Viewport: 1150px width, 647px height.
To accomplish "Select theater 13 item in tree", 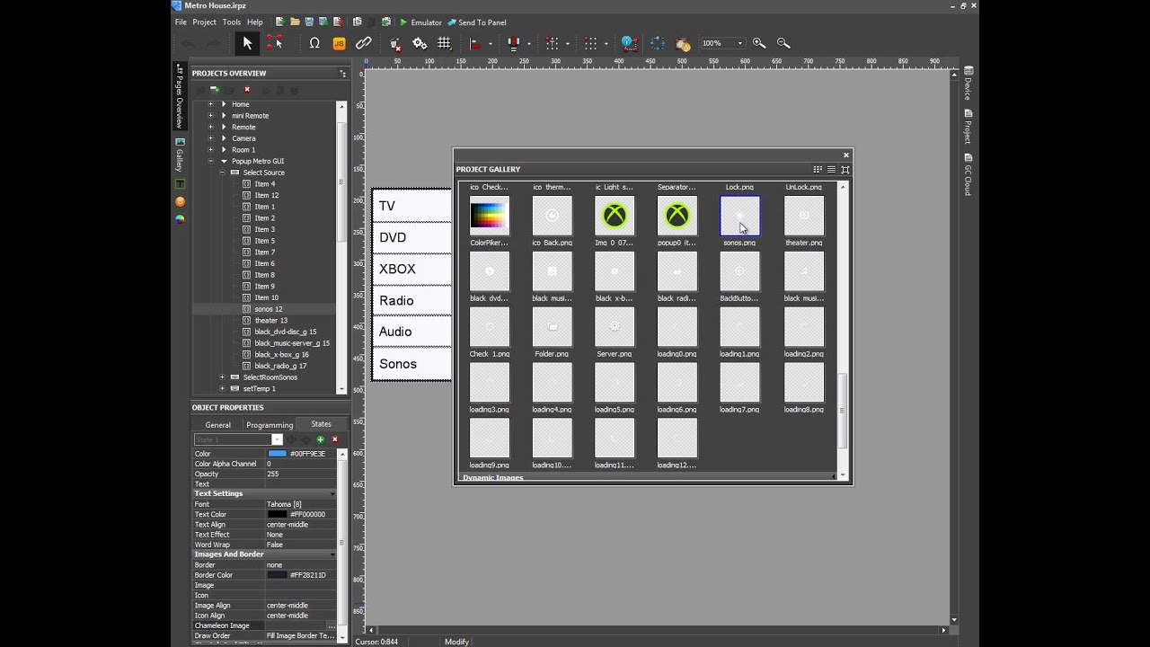I will pos(271,321).
